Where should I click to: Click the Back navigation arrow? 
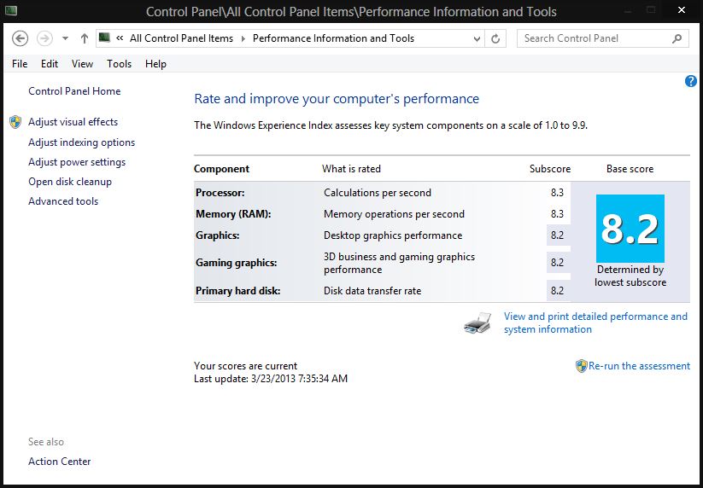pyautogui.click(x=20, y=38)
